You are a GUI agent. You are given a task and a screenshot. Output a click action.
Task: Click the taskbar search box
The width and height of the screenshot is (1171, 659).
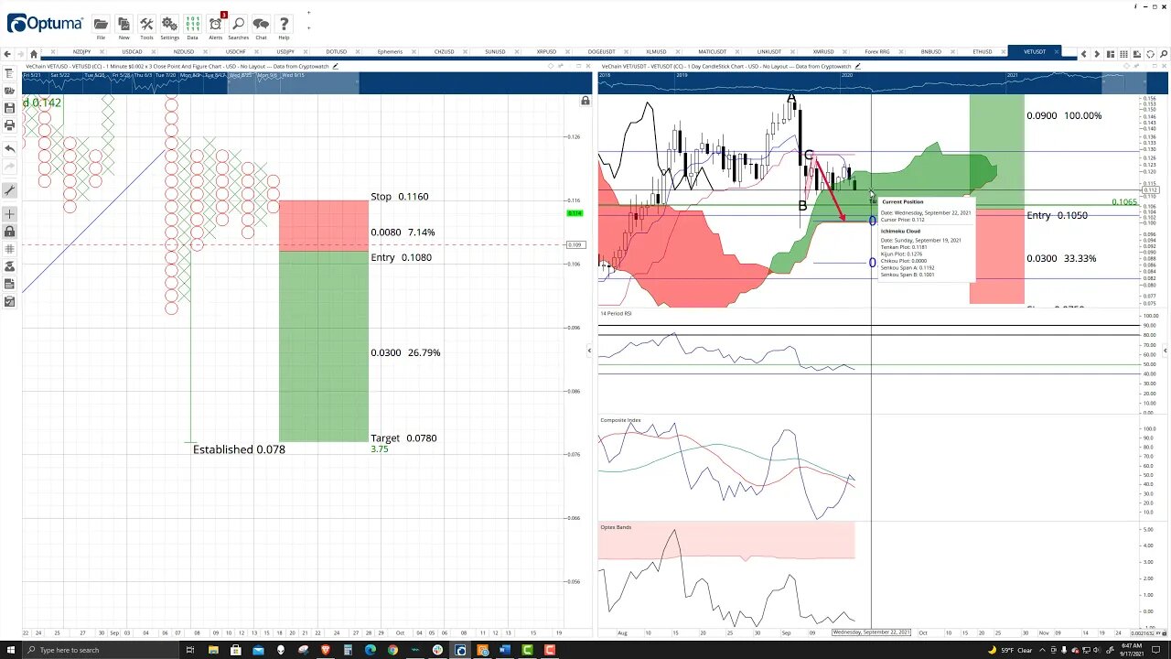coord(101,650)
